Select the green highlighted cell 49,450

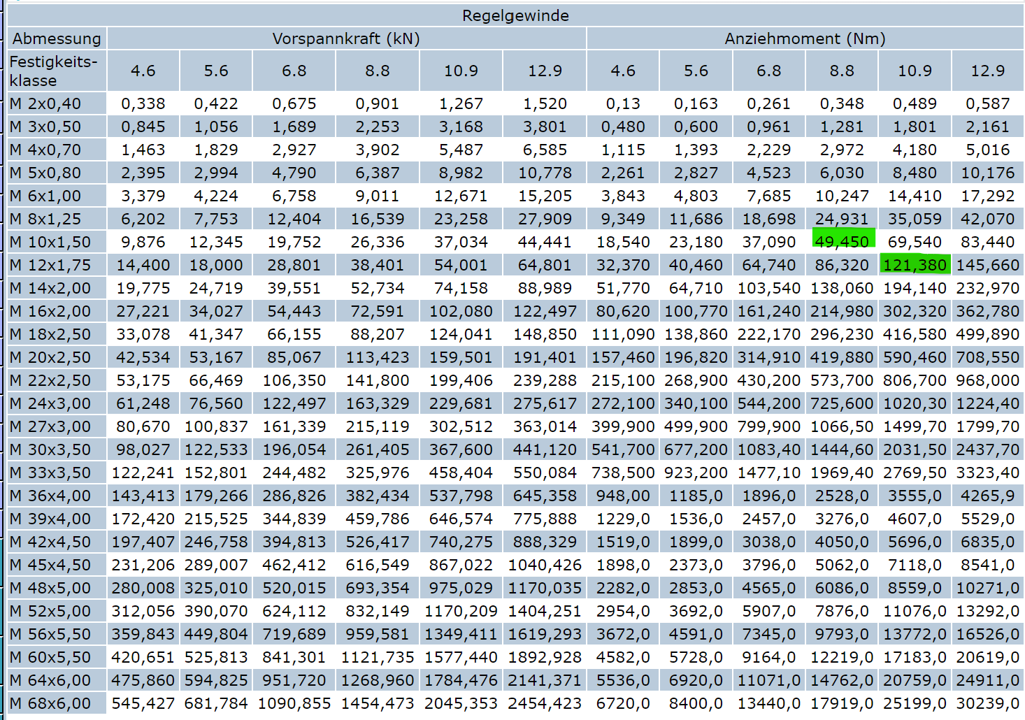843,241
